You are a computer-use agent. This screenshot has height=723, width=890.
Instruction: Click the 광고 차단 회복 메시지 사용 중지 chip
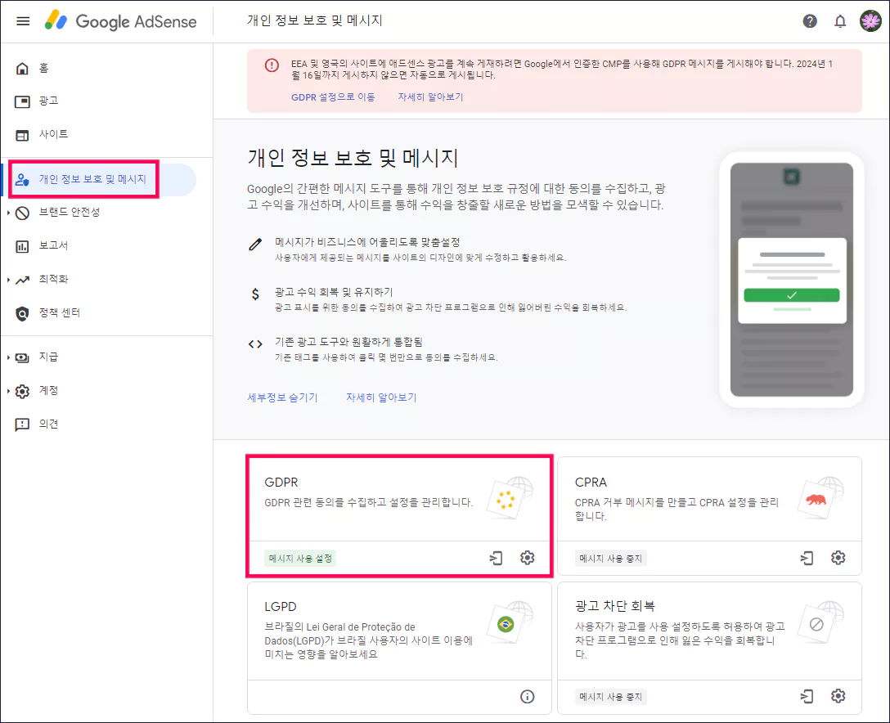pyautogui.click(x=611, y=697)
